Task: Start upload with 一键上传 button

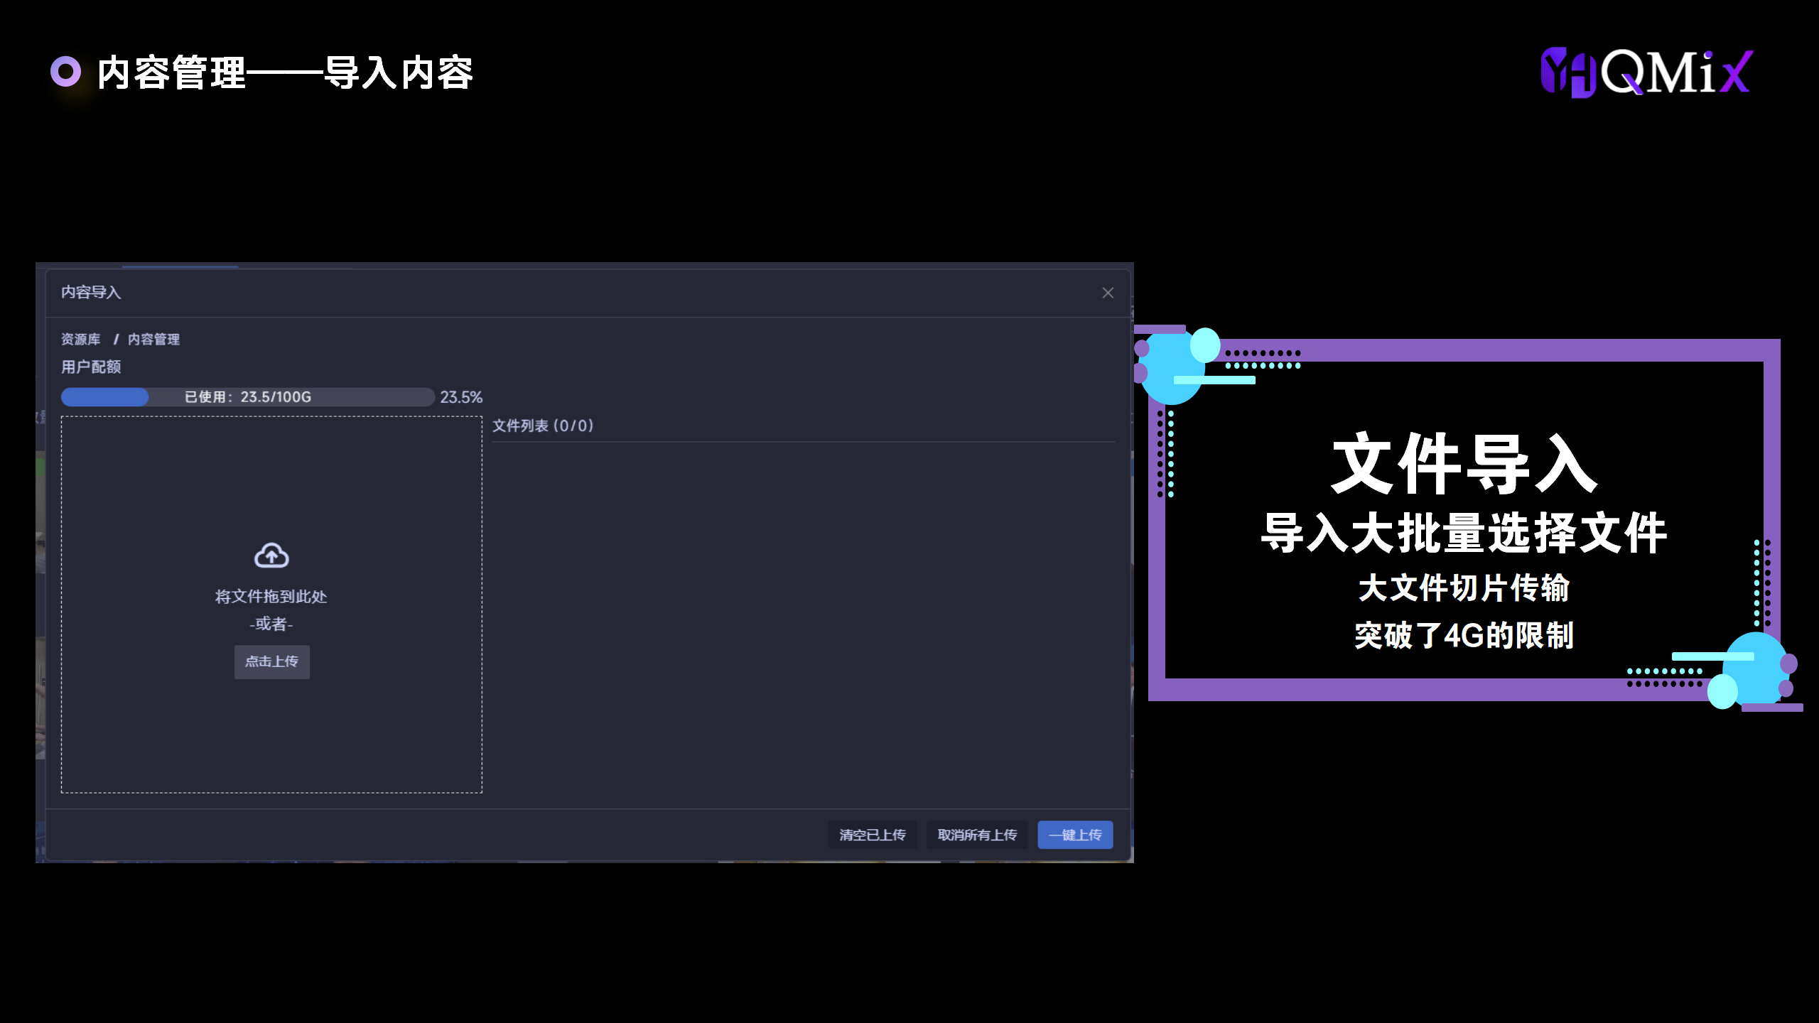Action: tap(1075, 835)
